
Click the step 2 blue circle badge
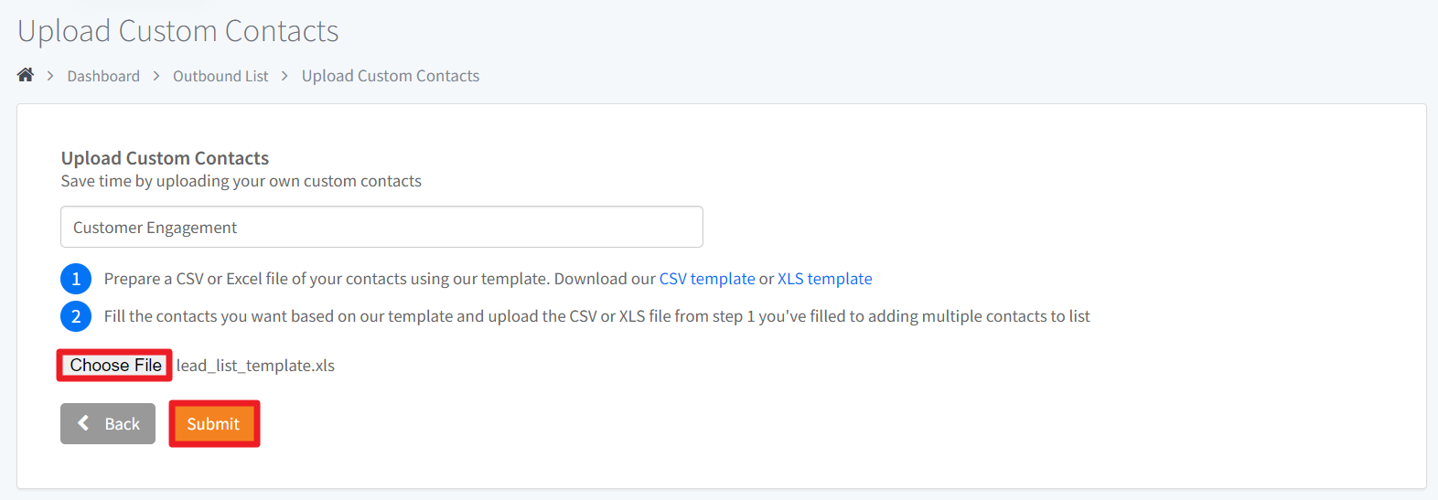(76, 316)
